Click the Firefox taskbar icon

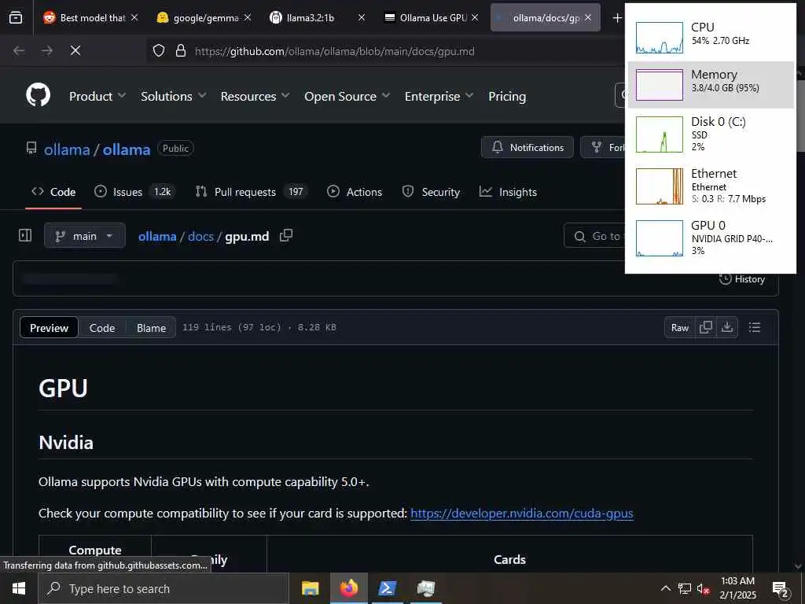349,588
